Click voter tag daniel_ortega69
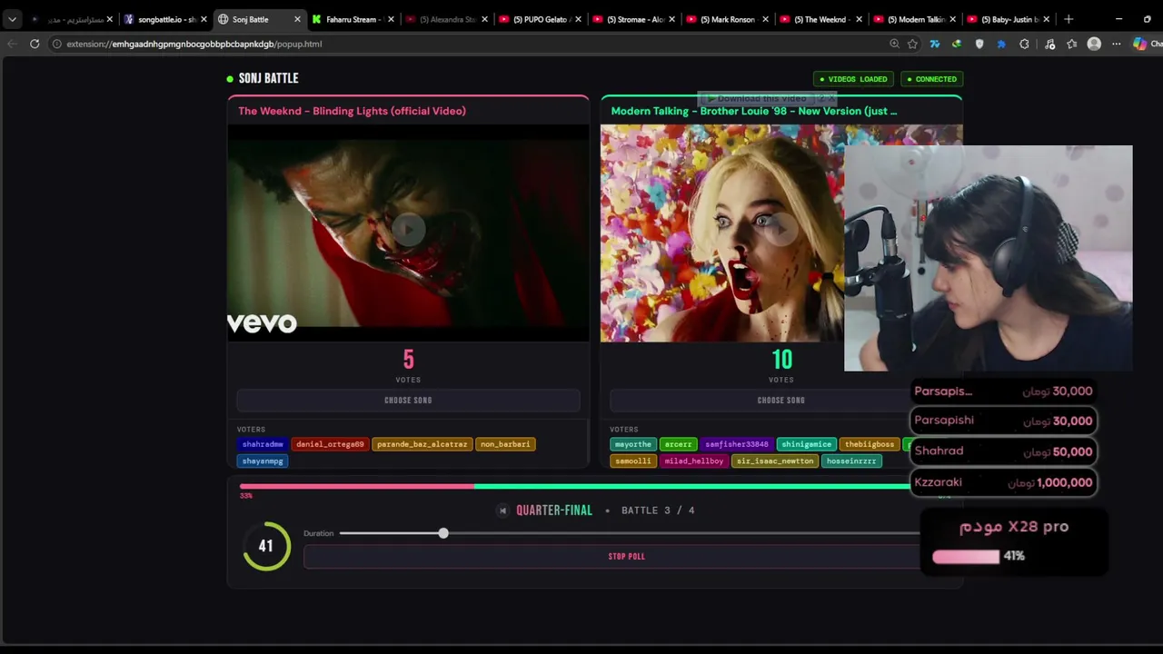Screen dimensions: 1163x654 pyautogui.click(x=330, y=444)
